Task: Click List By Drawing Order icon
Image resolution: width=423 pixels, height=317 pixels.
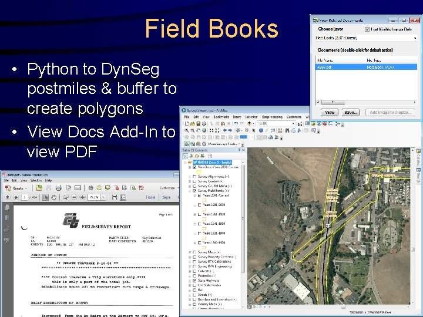Action: (x=185, y=156)
